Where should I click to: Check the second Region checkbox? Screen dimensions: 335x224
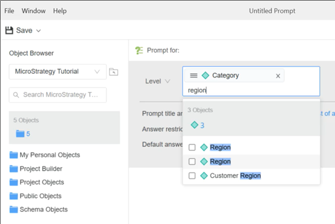coord(192,162)
